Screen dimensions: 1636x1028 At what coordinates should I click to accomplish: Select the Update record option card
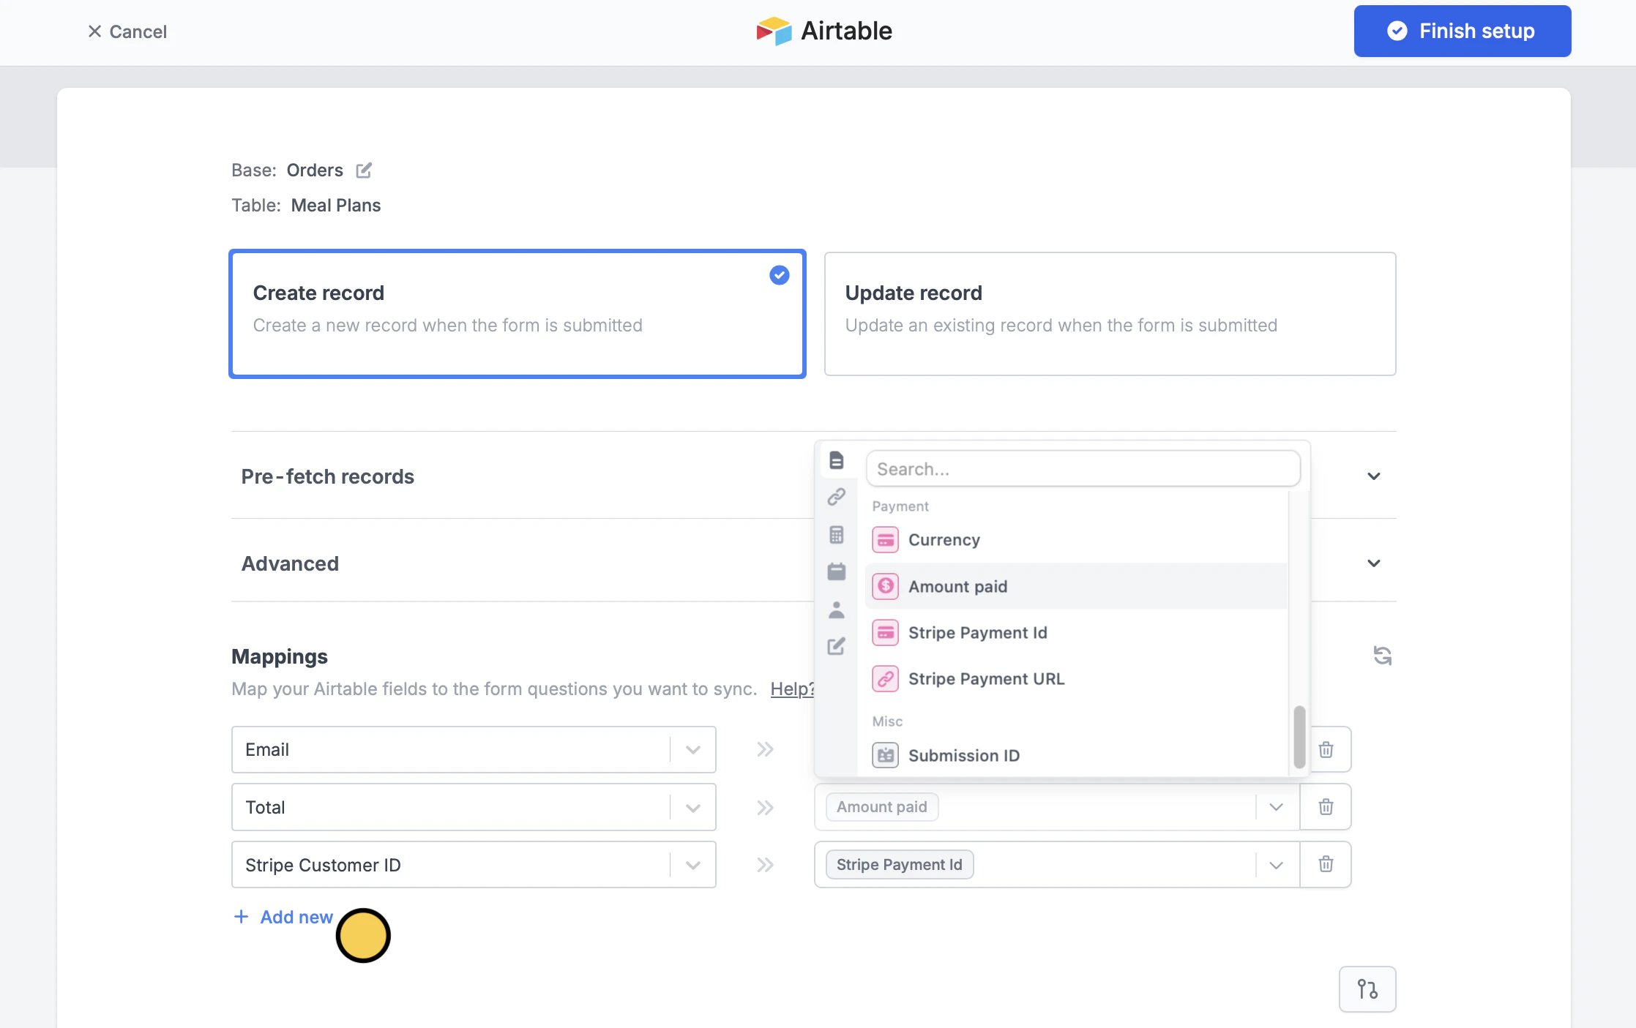tap(1110, 314)
